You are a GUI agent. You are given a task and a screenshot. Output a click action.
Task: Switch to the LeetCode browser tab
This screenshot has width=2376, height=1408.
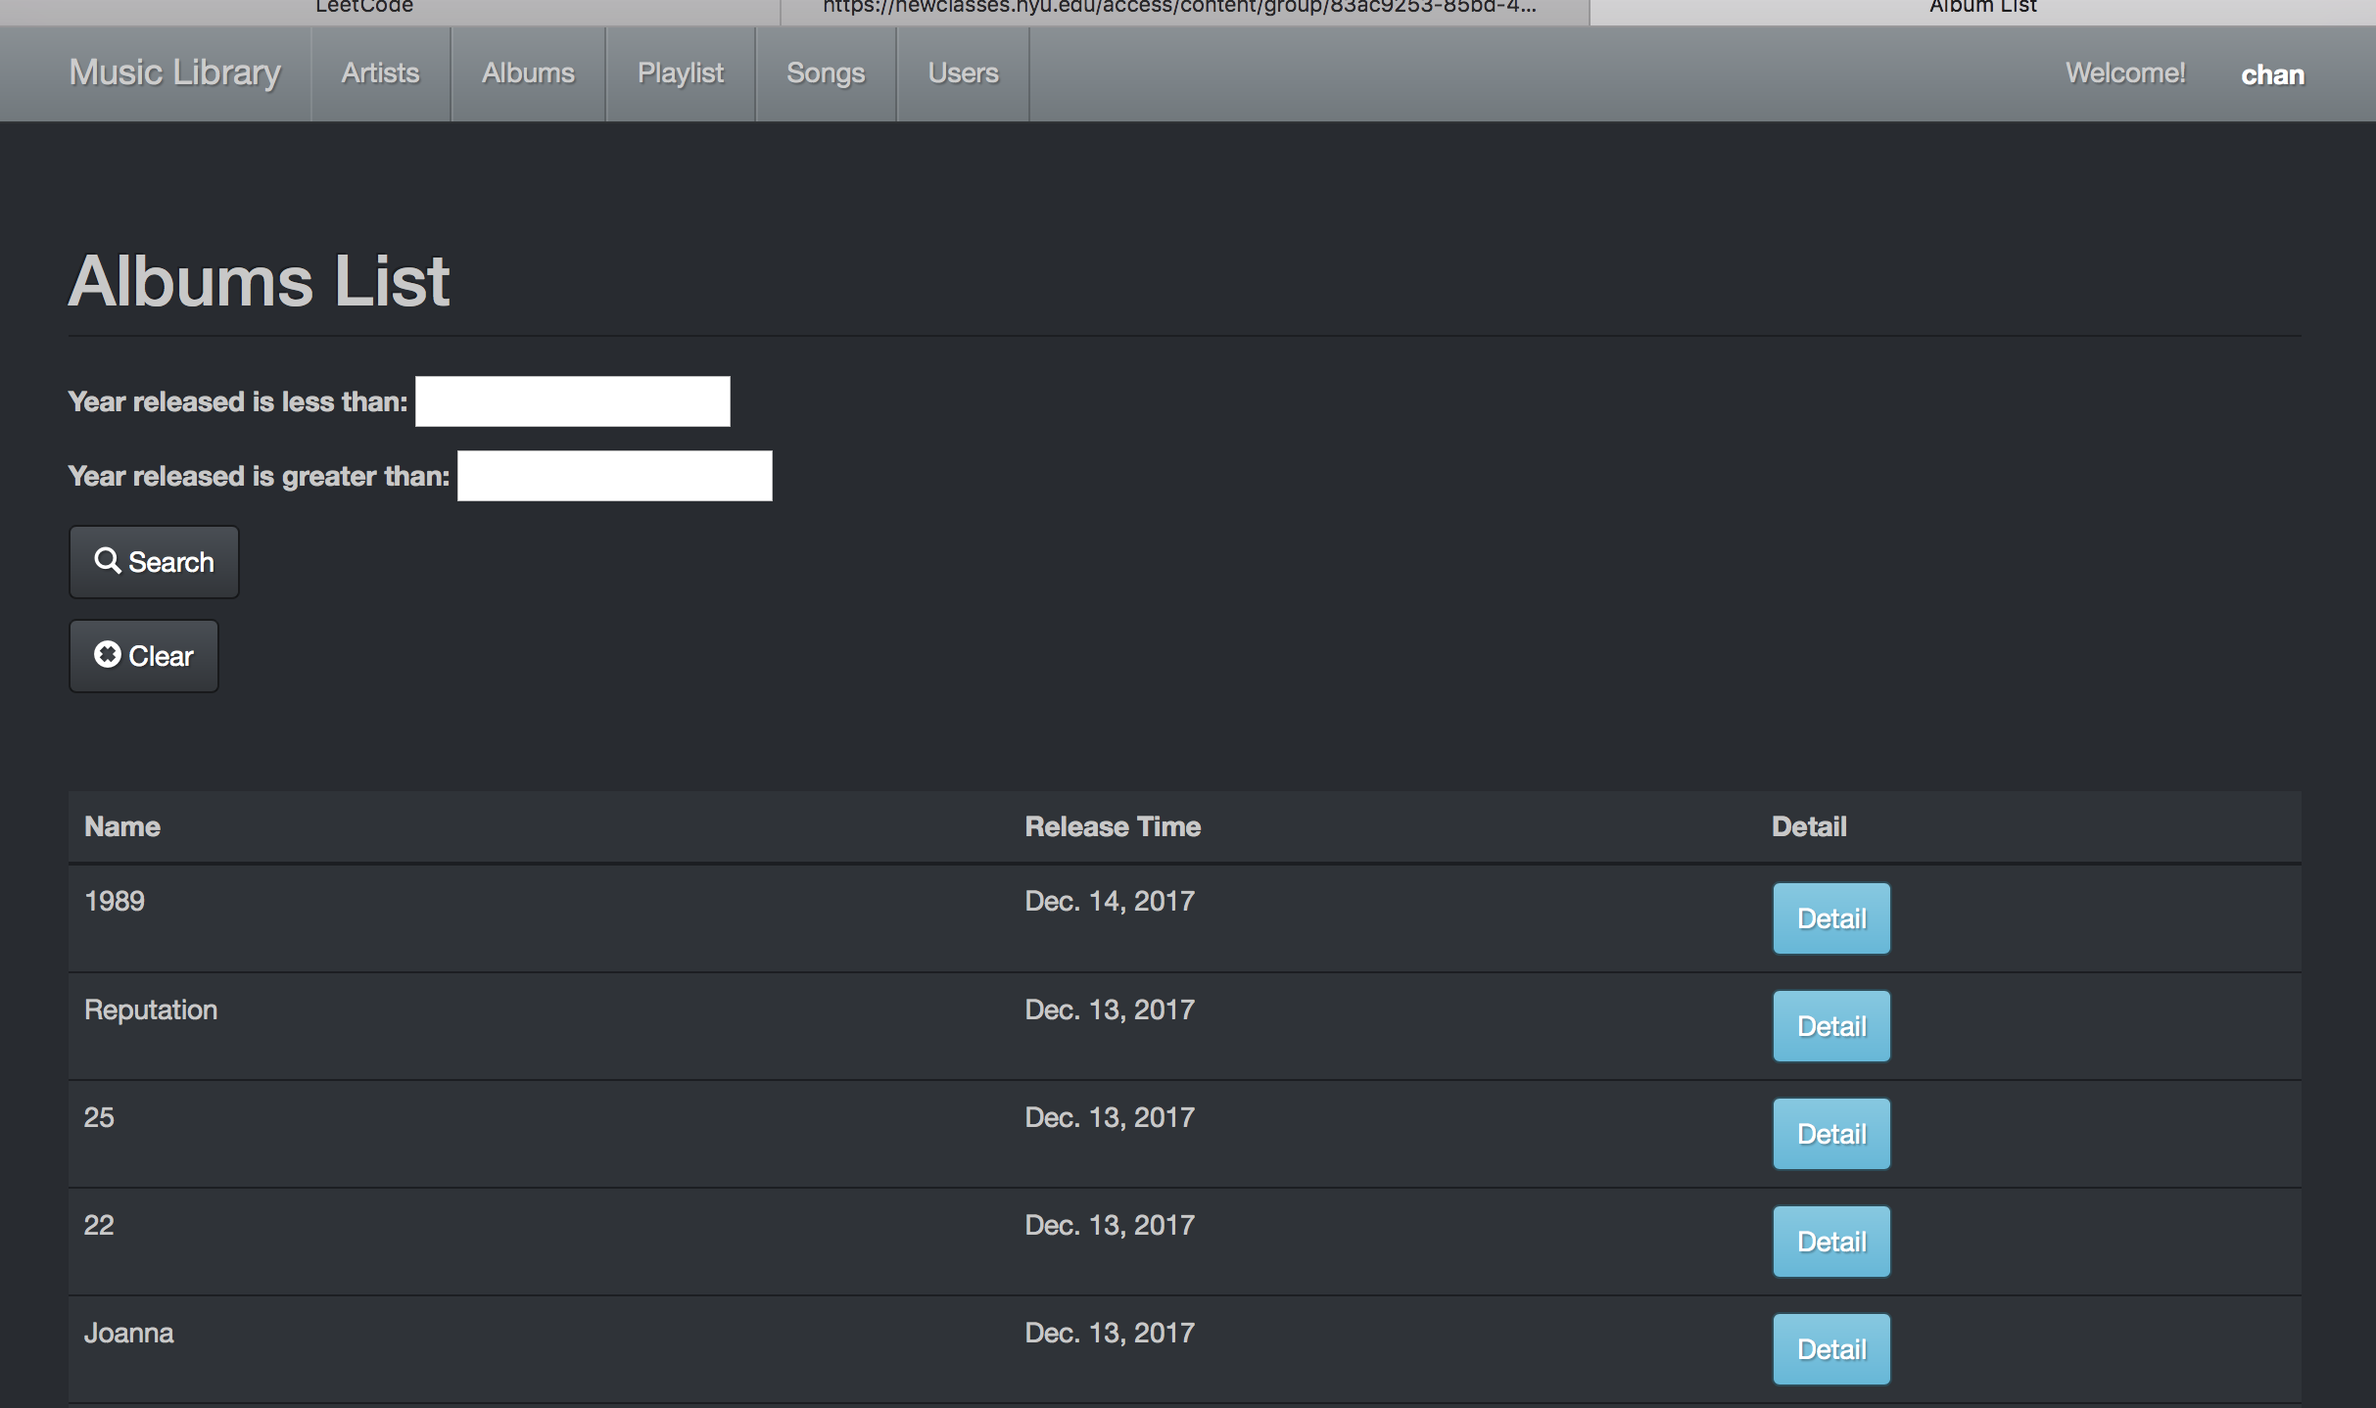pyautogui.click(x=364, y=8)
